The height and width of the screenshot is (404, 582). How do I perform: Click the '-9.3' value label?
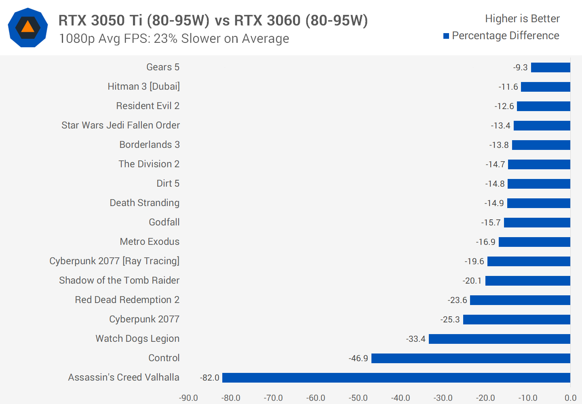tap(521, 67)
